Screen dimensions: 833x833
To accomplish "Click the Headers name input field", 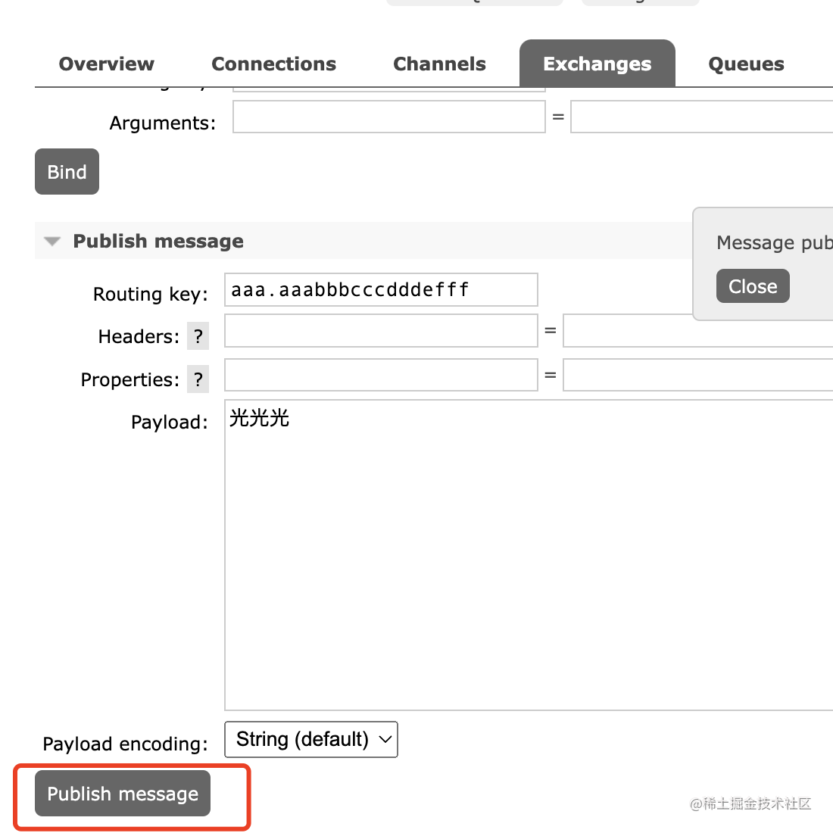I will coord(381,331).
